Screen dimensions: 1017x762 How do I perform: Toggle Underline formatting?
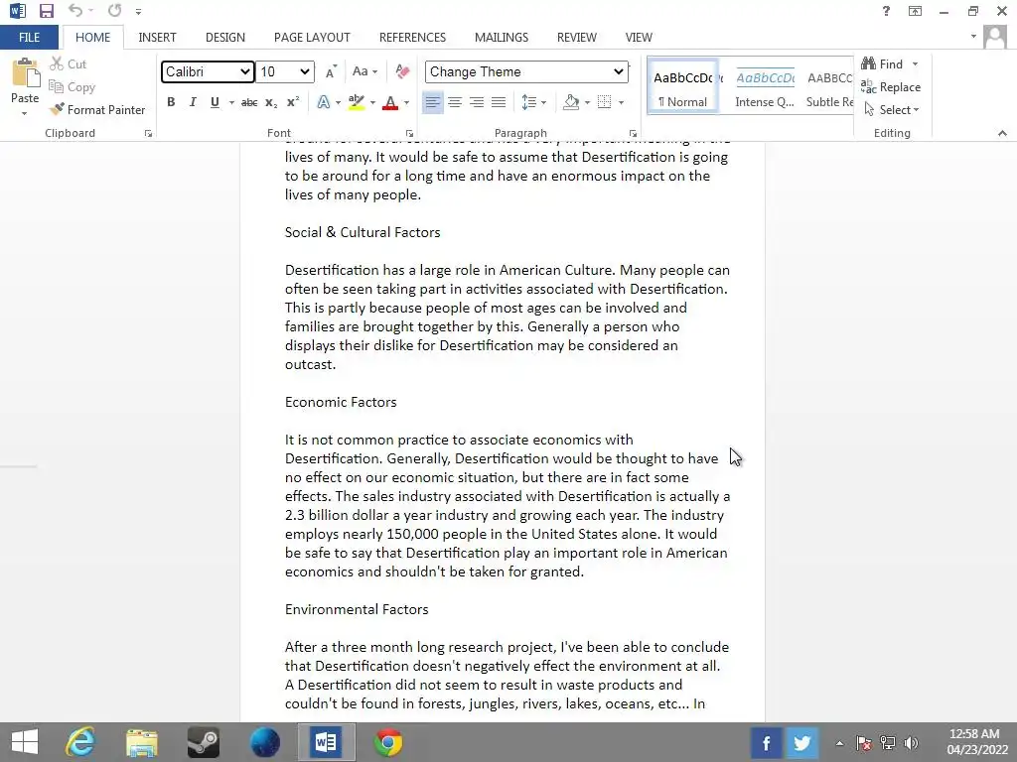(215, 102)
